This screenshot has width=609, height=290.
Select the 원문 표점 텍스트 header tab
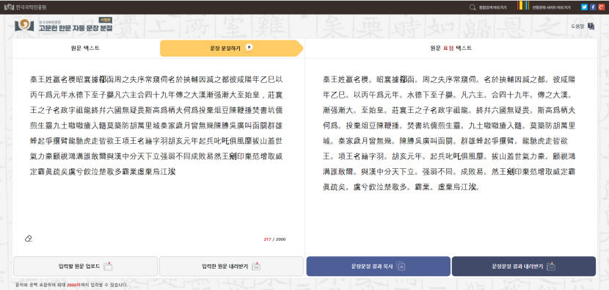pyautogui.click(x=451, y=48)
